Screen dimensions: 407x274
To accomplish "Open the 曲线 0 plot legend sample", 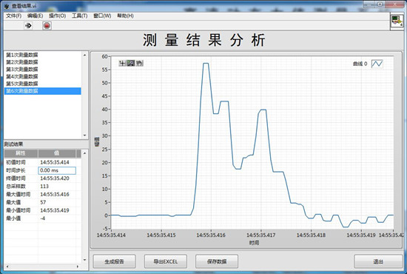I will (377, 64).
